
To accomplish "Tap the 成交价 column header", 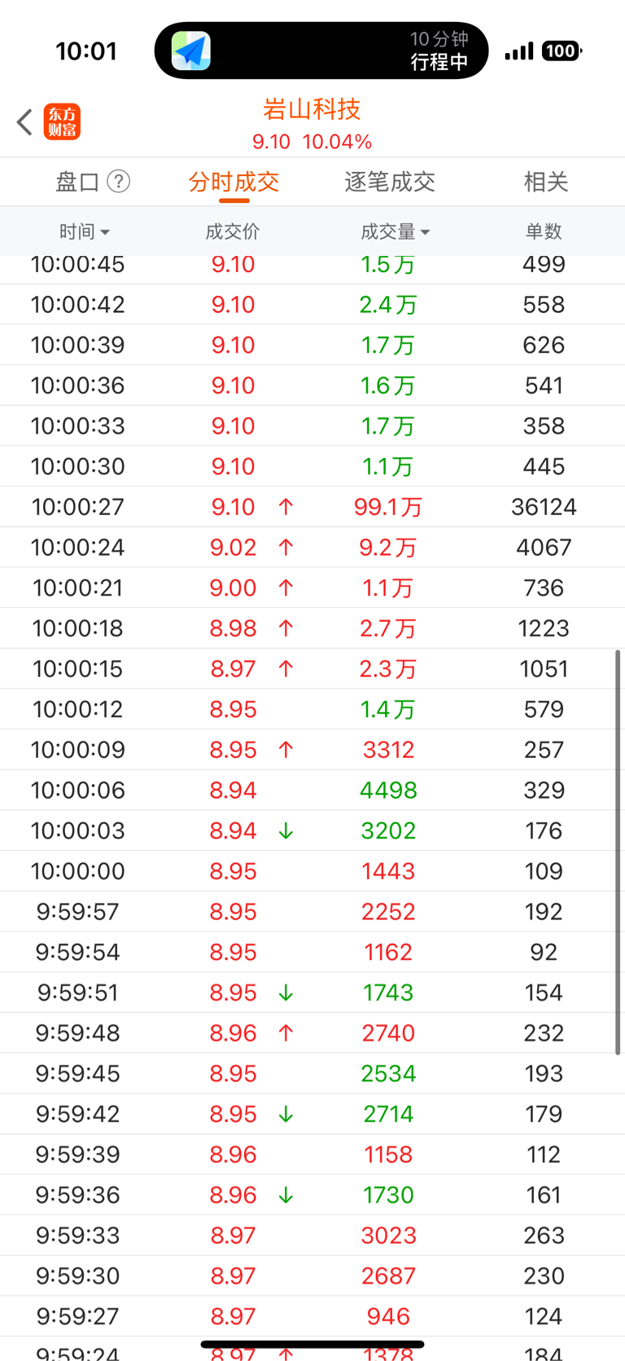I will point(233,231).
